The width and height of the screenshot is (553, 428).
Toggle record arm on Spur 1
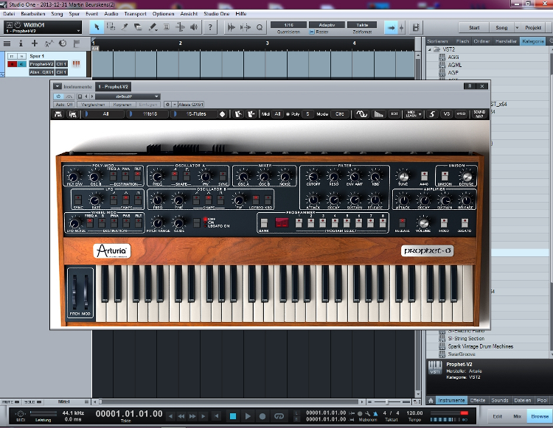click(12, 64)
